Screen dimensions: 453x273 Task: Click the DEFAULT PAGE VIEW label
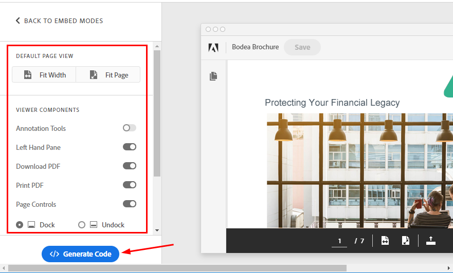(45, 56)
